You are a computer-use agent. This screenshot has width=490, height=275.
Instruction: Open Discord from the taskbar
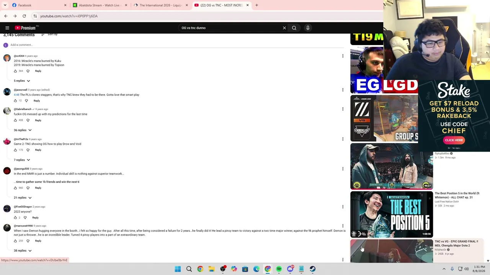coord(290,269)
